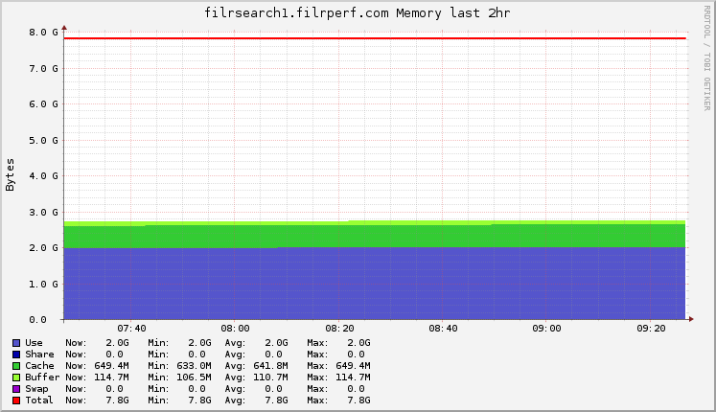This screenshot has width=716, height=412.
Task: Click the '5.0 G' y-axis label
Action: tap(44, 140)
